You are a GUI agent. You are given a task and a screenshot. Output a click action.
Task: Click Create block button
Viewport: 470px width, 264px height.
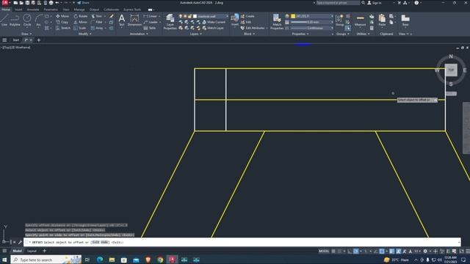coord(247,16)
